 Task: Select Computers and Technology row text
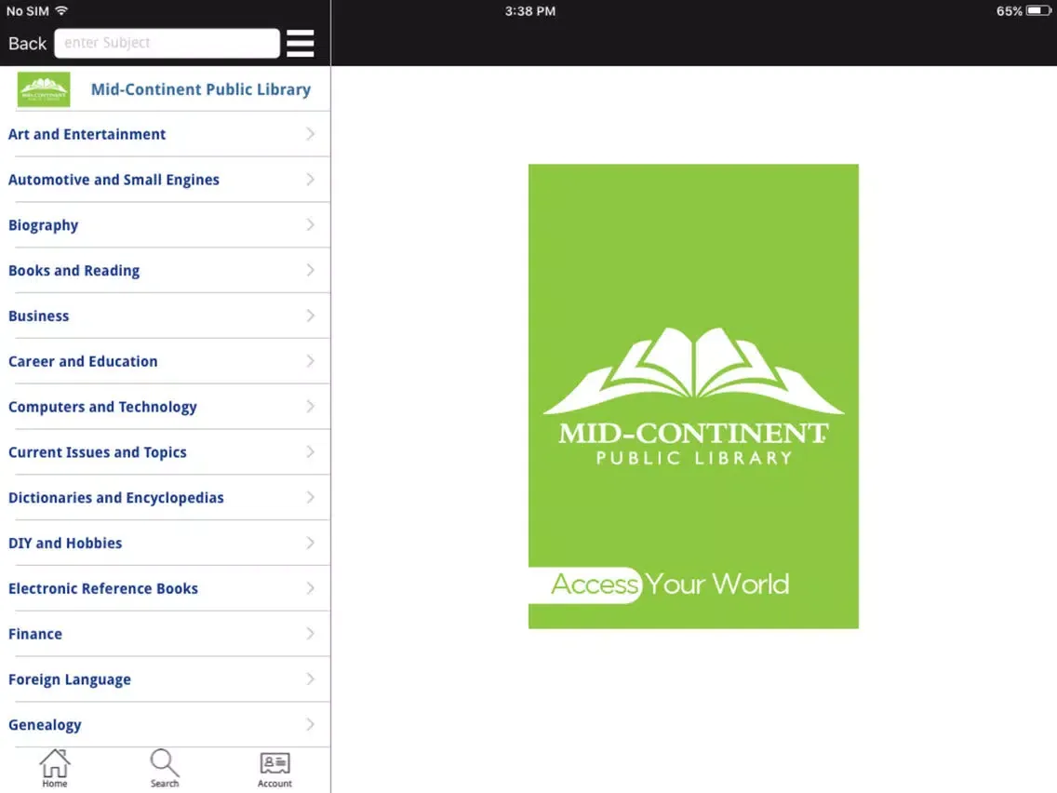pos(102,408)
